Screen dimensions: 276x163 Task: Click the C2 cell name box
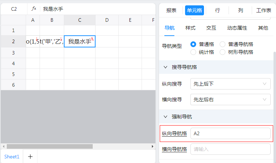coord(14,9)
